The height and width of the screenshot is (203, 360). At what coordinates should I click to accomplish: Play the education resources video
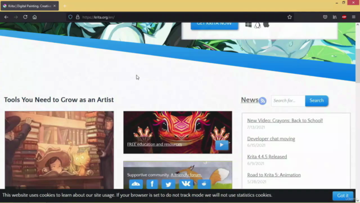point(222,145)
